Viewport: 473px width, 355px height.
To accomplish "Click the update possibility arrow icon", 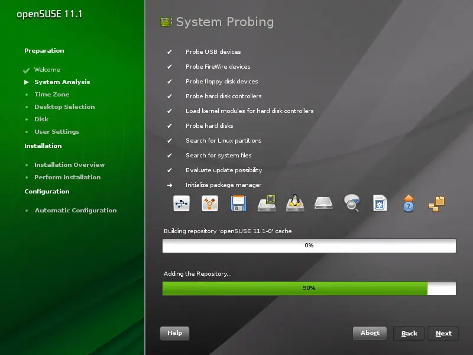I will (409, 203).
